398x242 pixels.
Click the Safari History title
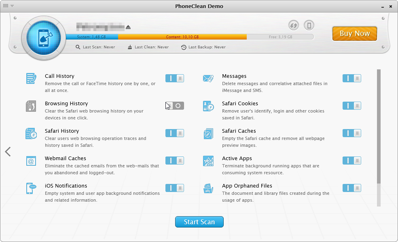pyautogui.click(x=62, y=131)
